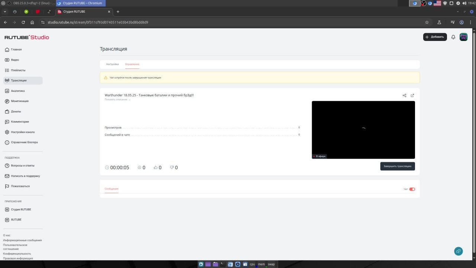Click the Добавить button
476x268 pixels.
pyautogui.click(x=435, y=37)
